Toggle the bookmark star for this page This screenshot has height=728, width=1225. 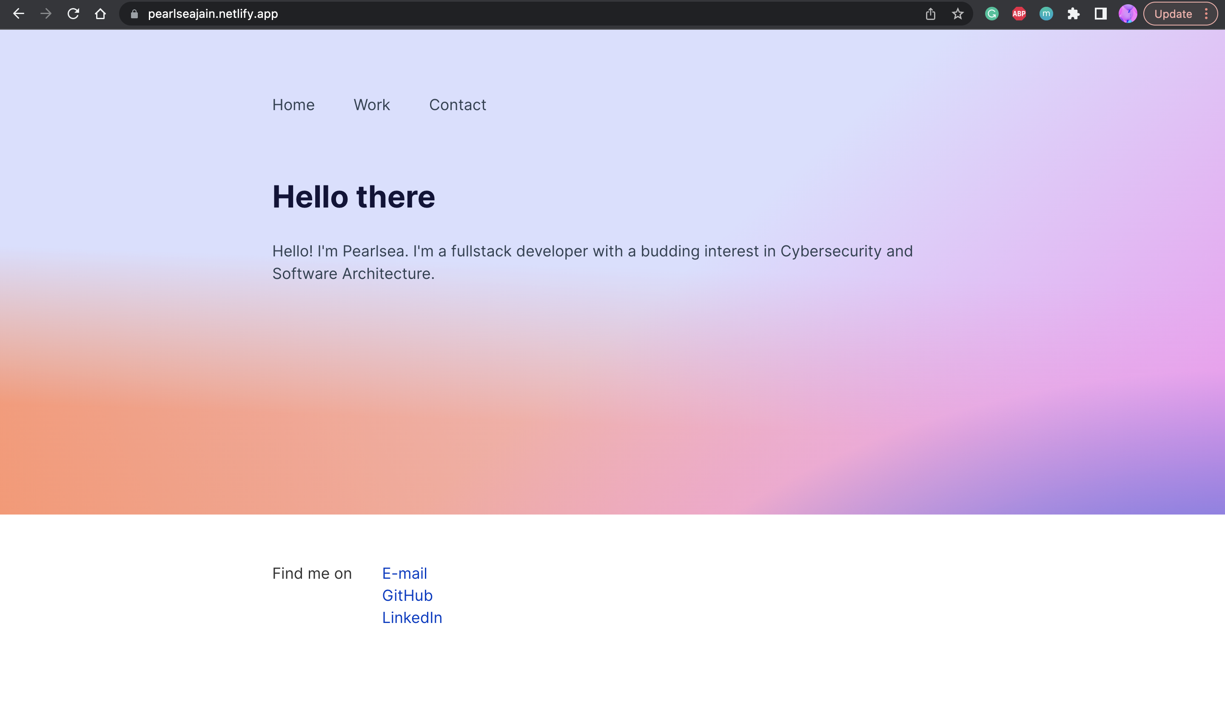[x=957, y=14]
